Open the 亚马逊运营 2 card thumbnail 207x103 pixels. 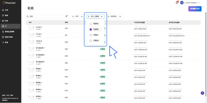pyautogui.click(x=31, y=56)
